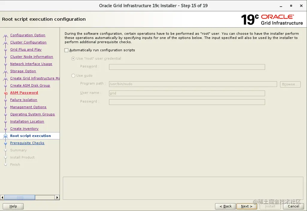Click the Create Grid Infrastructure step marker icon
Image resolution: width=307 pixels, height=211 pixels.
pos(6,79)
